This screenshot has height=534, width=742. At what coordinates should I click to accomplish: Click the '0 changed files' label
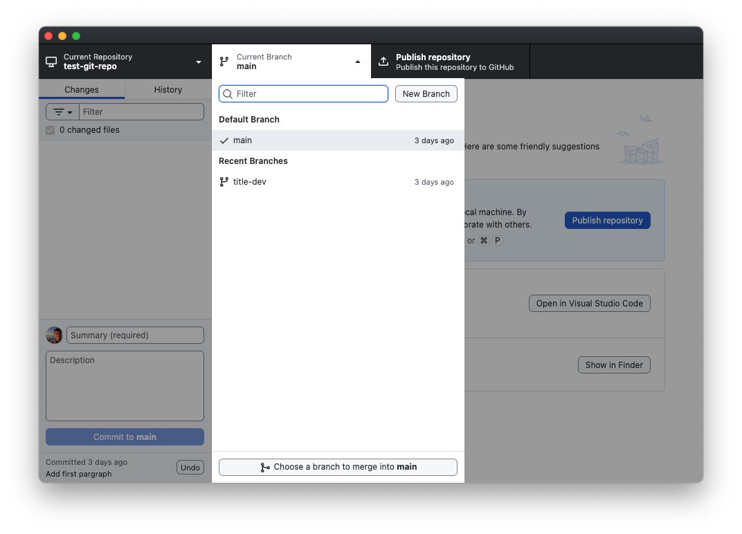point(89,130)
